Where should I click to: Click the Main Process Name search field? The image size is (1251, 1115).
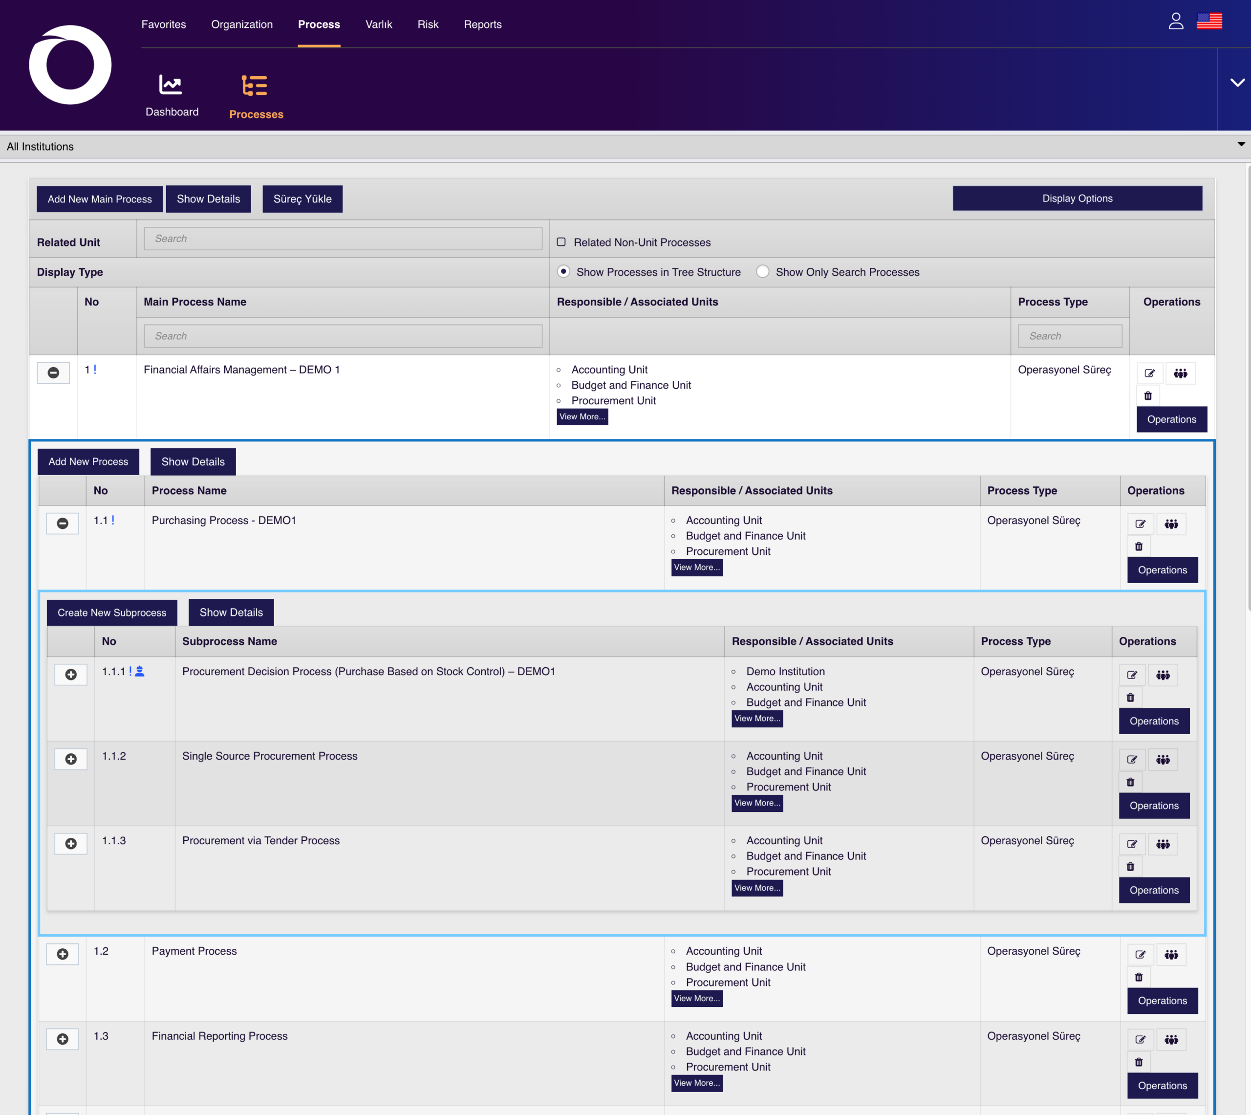(343, 336)
